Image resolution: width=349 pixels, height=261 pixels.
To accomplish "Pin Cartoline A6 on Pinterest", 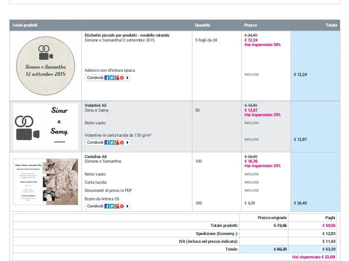I will 122,206.
